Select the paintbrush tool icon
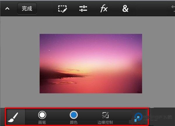The image size is (175, 126). pyautogui.click(x=13, y=117)
